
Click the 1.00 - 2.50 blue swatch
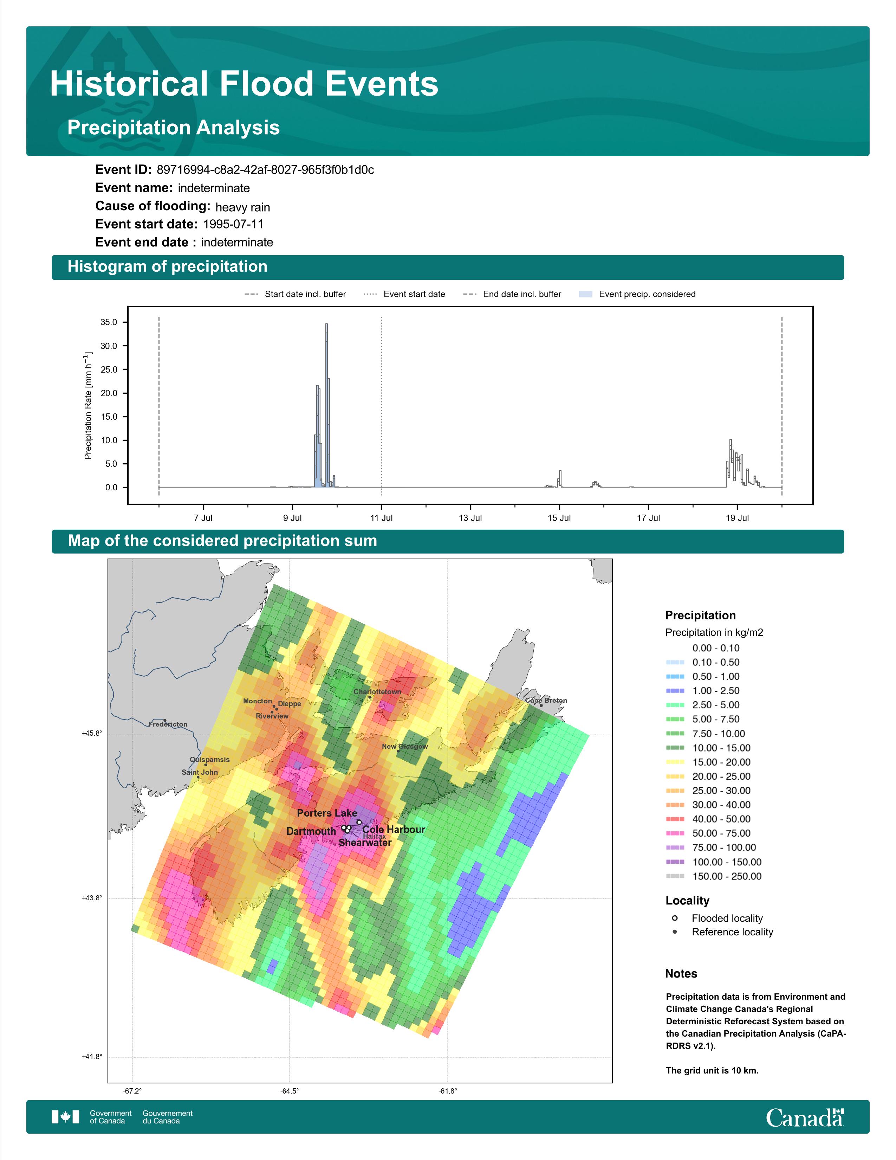675,691
